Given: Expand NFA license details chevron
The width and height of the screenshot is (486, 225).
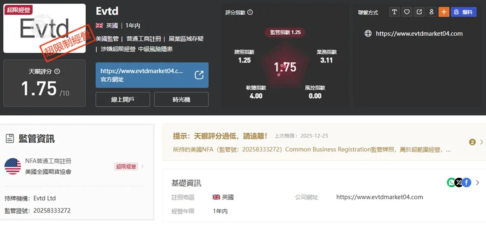Looking at the screenshot, I should (142, 167).
